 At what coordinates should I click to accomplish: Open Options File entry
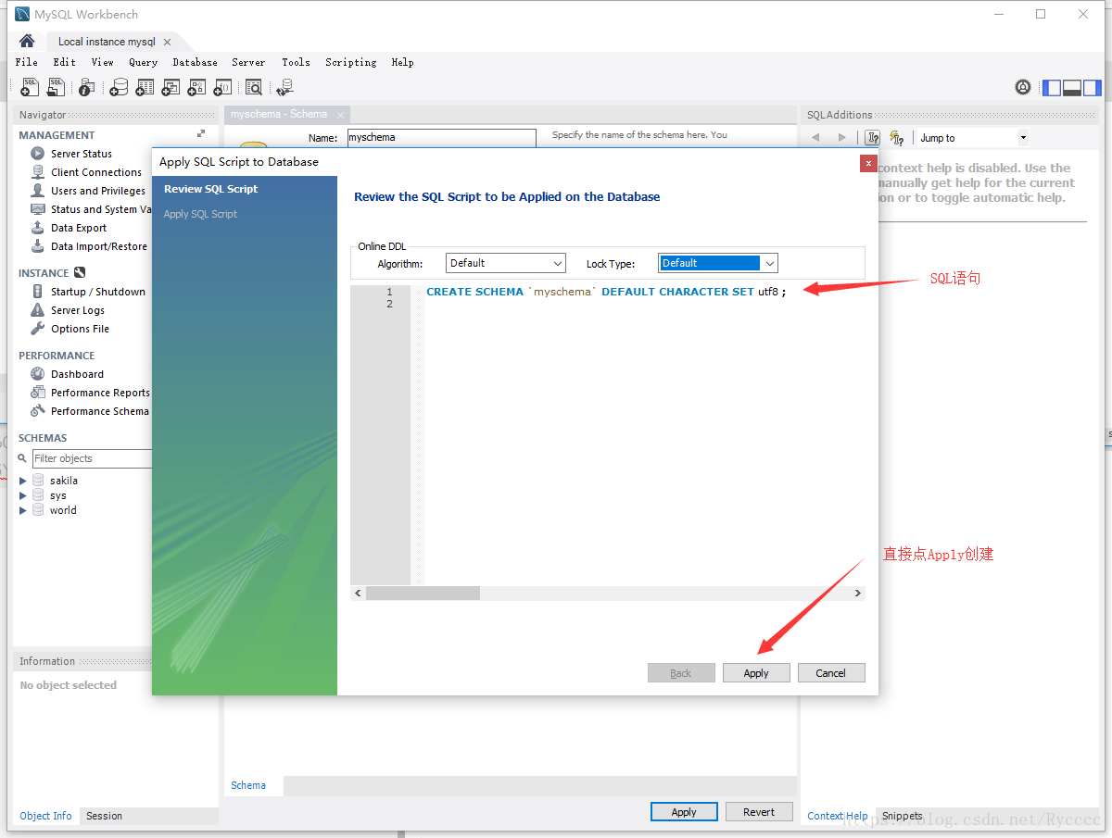[80, 329]
